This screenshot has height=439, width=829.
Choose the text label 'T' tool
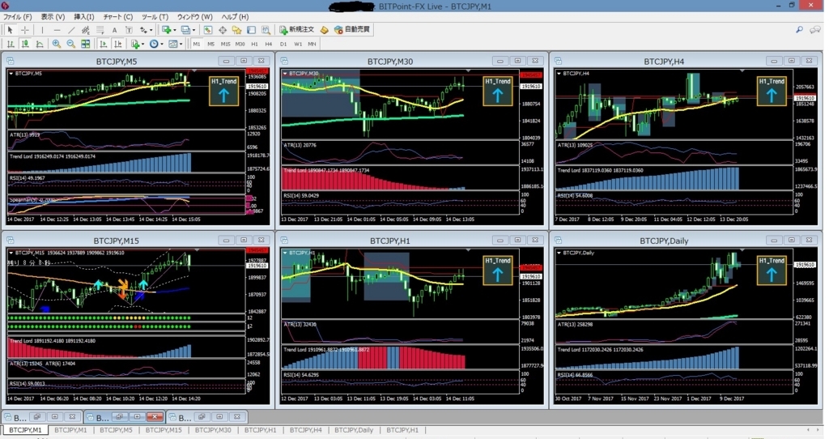coord(129,30)
